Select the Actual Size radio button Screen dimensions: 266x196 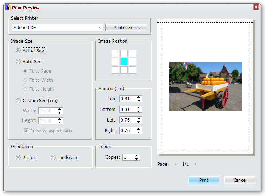point(18,51)
